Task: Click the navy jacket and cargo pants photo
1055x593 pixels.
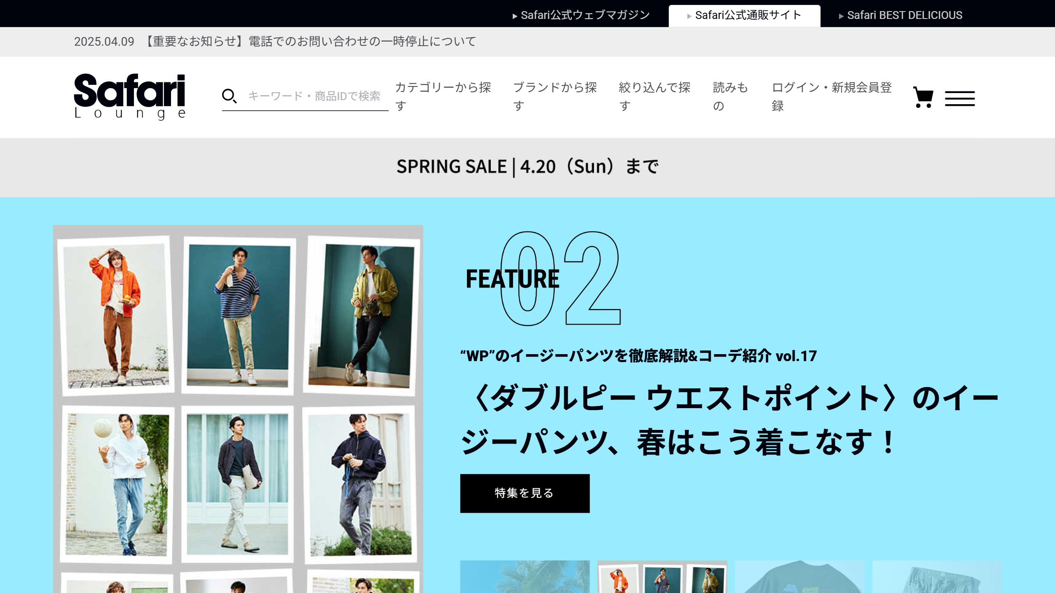Action: 237,485
